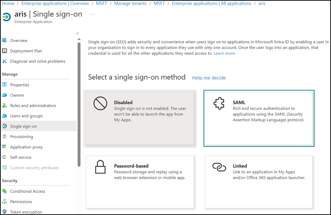Click the SAML puzzle piece icon

tap(219, 103)
